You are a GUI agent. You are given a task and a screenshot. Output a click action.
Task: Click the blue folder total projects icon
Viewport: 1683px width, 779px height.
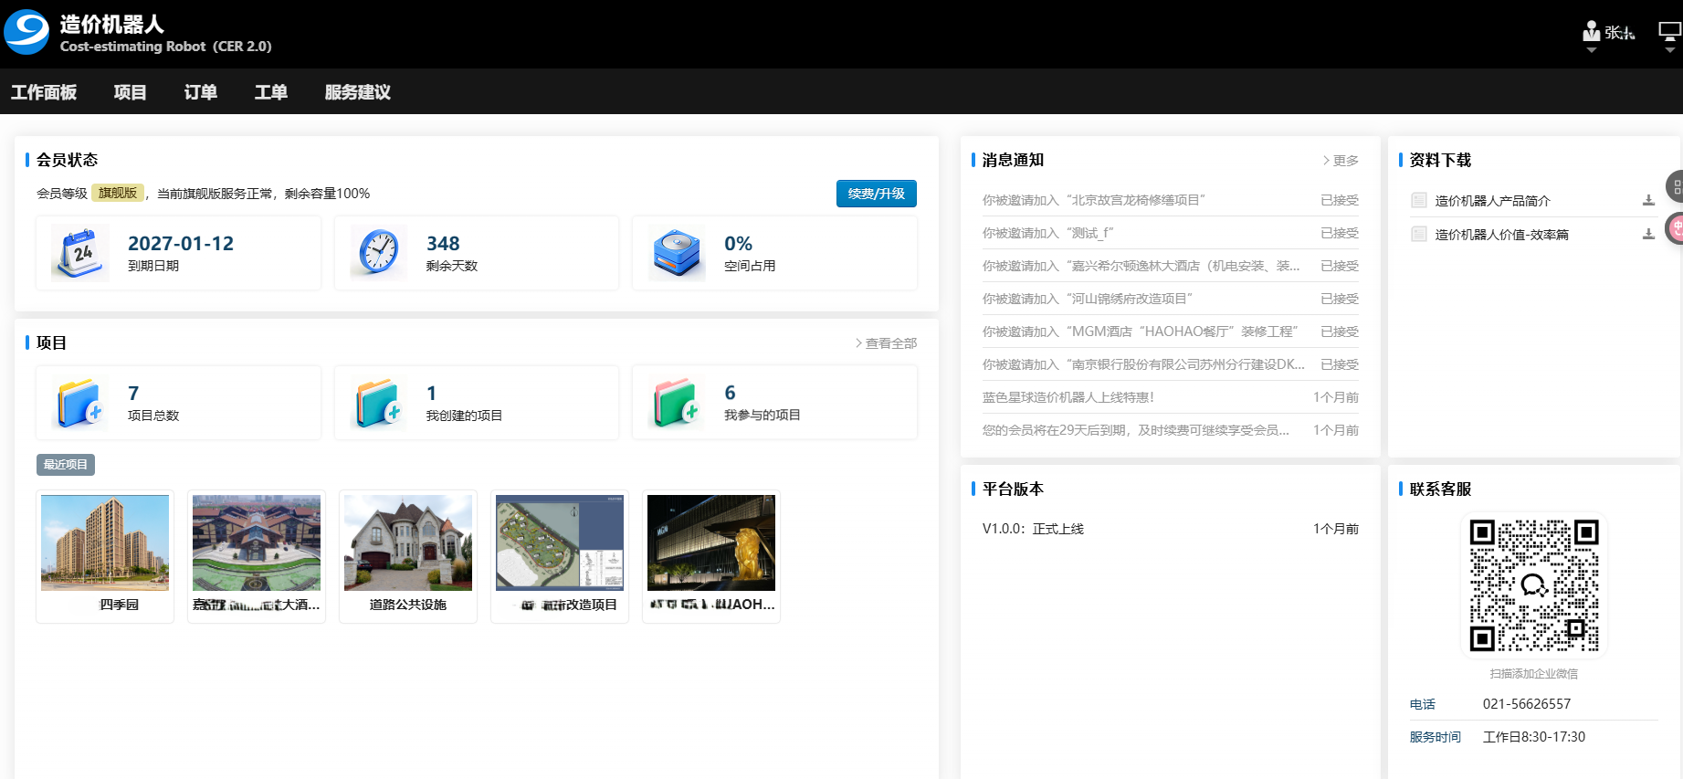79,403
